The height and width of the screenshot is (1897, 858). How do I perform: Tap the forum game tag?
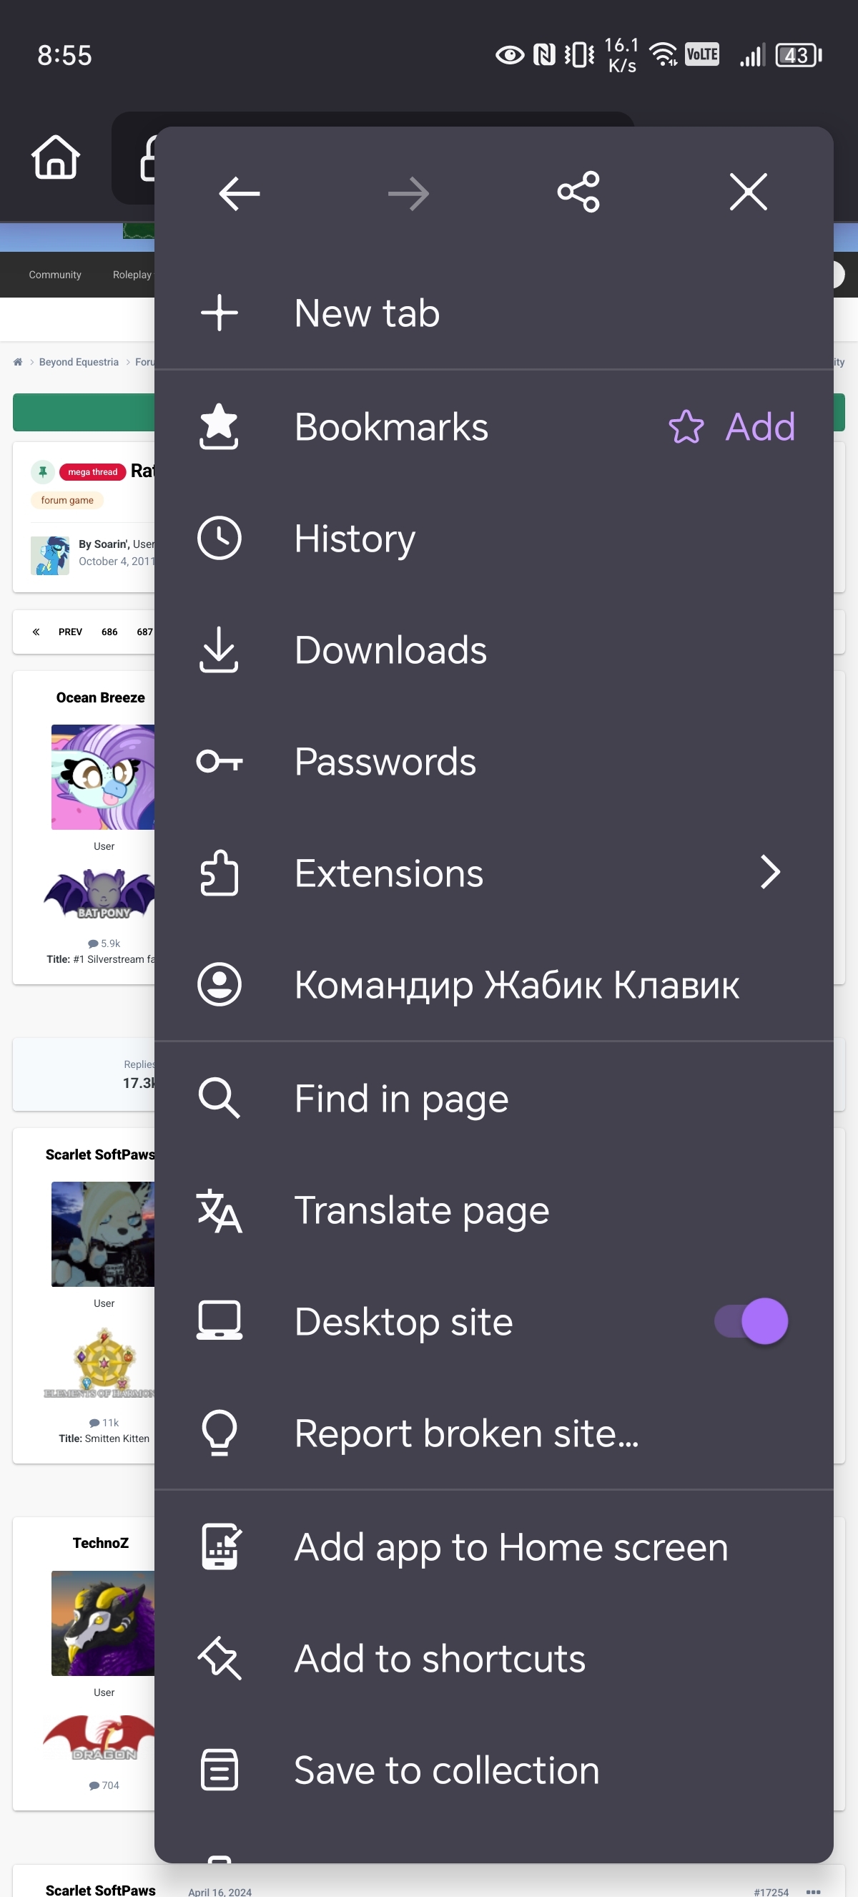pyautogui.click(x=67, y=500)
